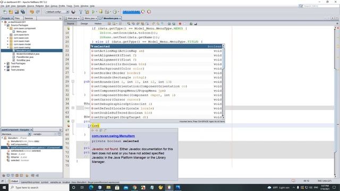
Task: Click the first garbage-collection icon beside the memory bar
Action: (143, 12)
